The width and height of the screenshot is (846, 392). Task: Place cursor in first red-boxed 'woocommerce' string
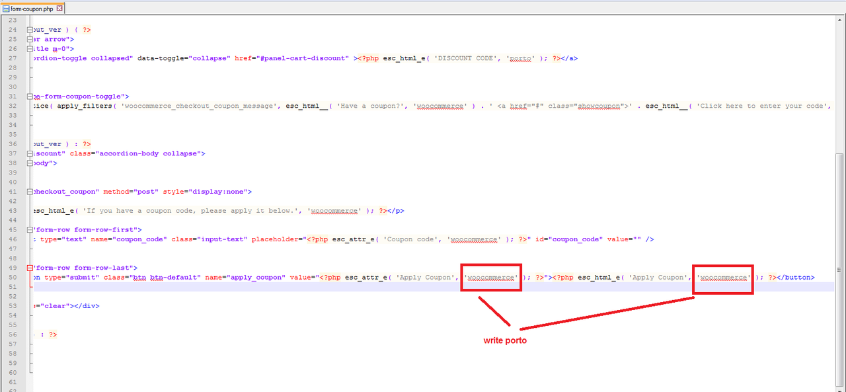click(x=491, y=278)
